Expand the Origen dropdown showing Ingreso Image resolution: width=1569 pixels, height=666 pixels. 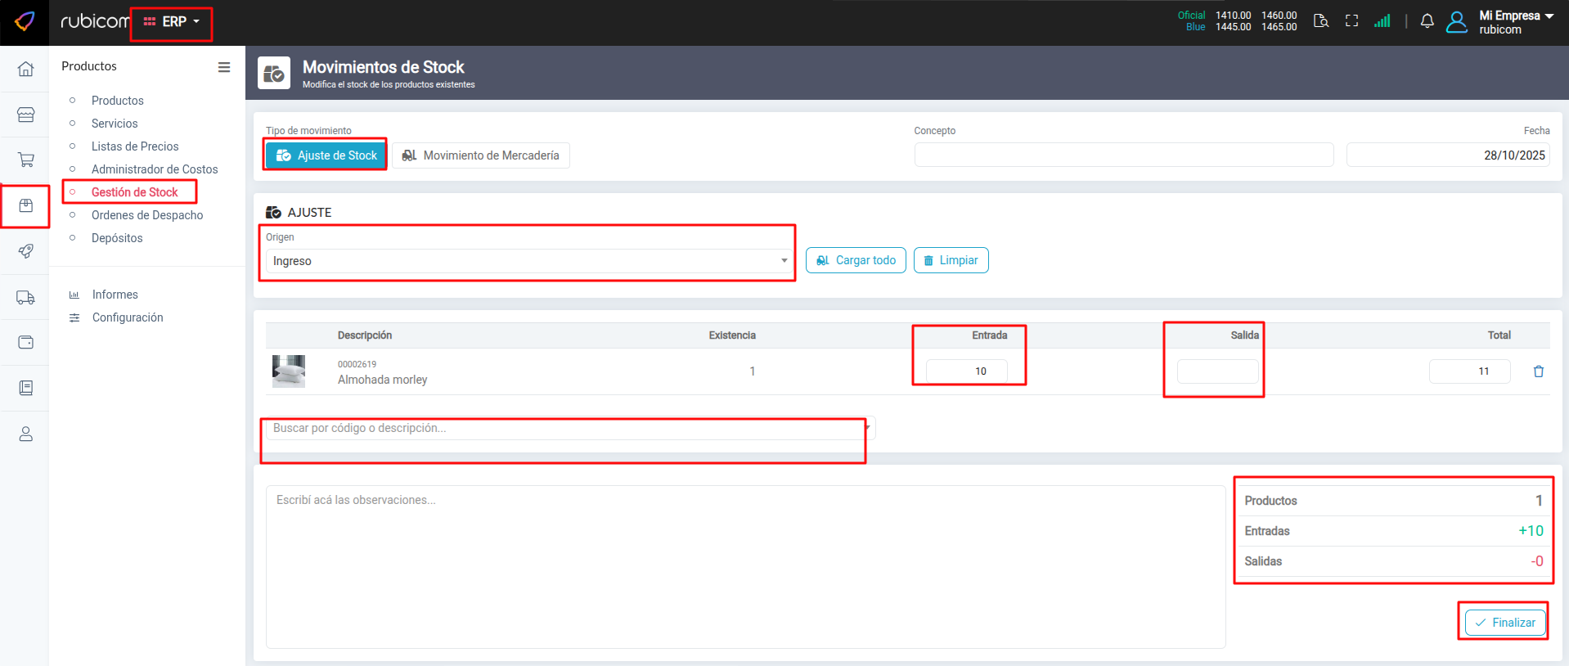click(x=529, y=261)
